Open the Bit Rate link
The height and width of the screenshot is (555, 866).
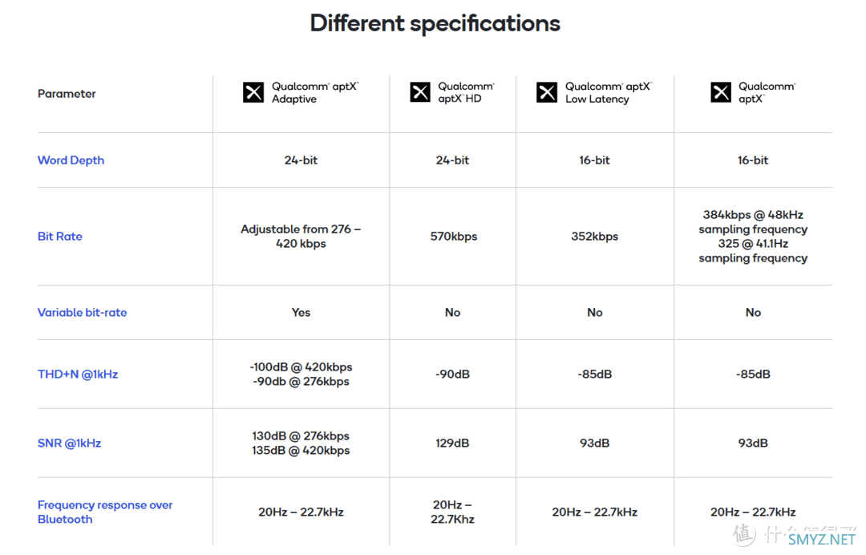tap(59, 237)
